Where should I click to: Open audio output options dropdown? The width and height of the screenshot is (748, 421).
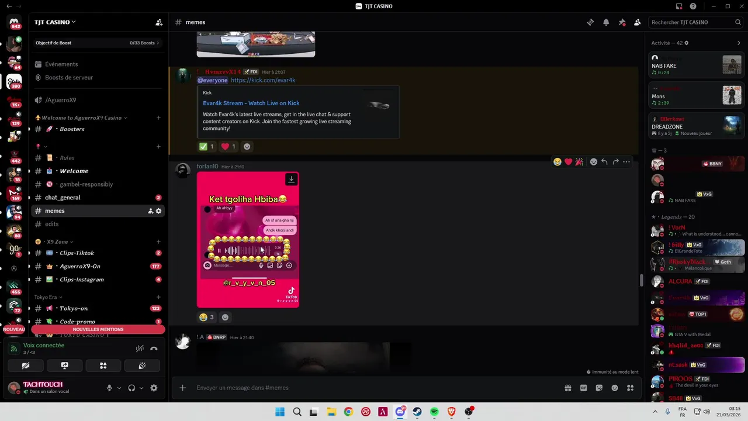(141, 388)
